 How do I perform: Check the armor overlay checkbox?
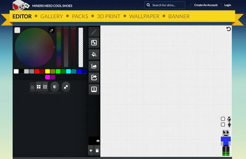pyautogui.click(x=223, y=119)
